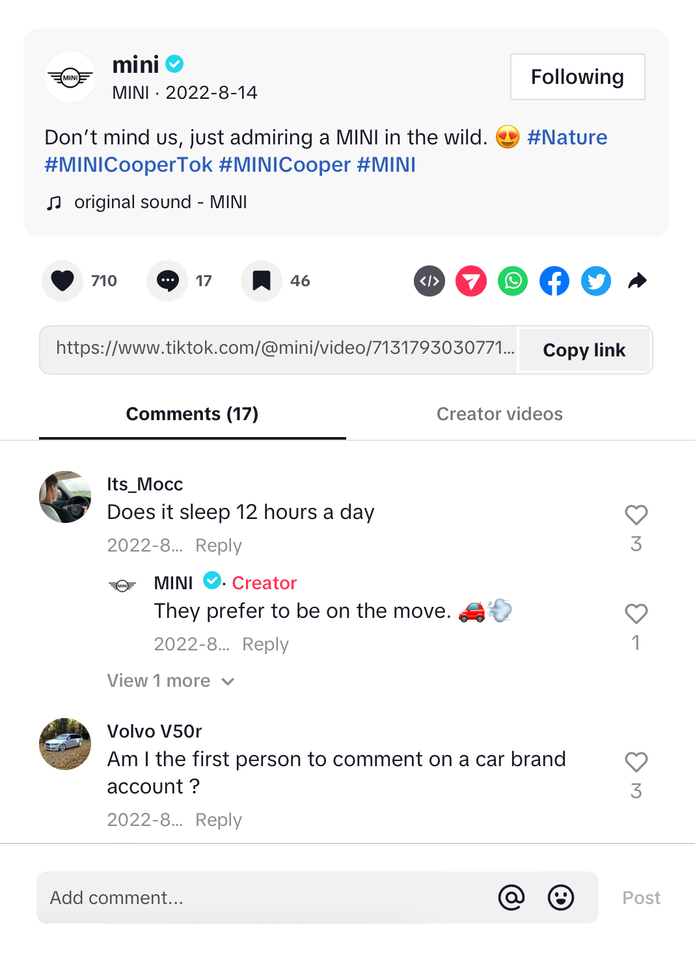Bookmark the video to favorites

(262, 281)
